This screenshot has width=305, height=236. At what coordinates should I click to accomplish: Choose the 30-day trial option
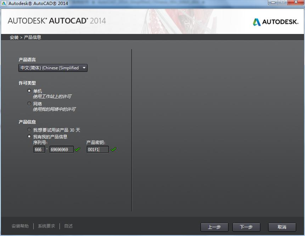coord(29,130)
